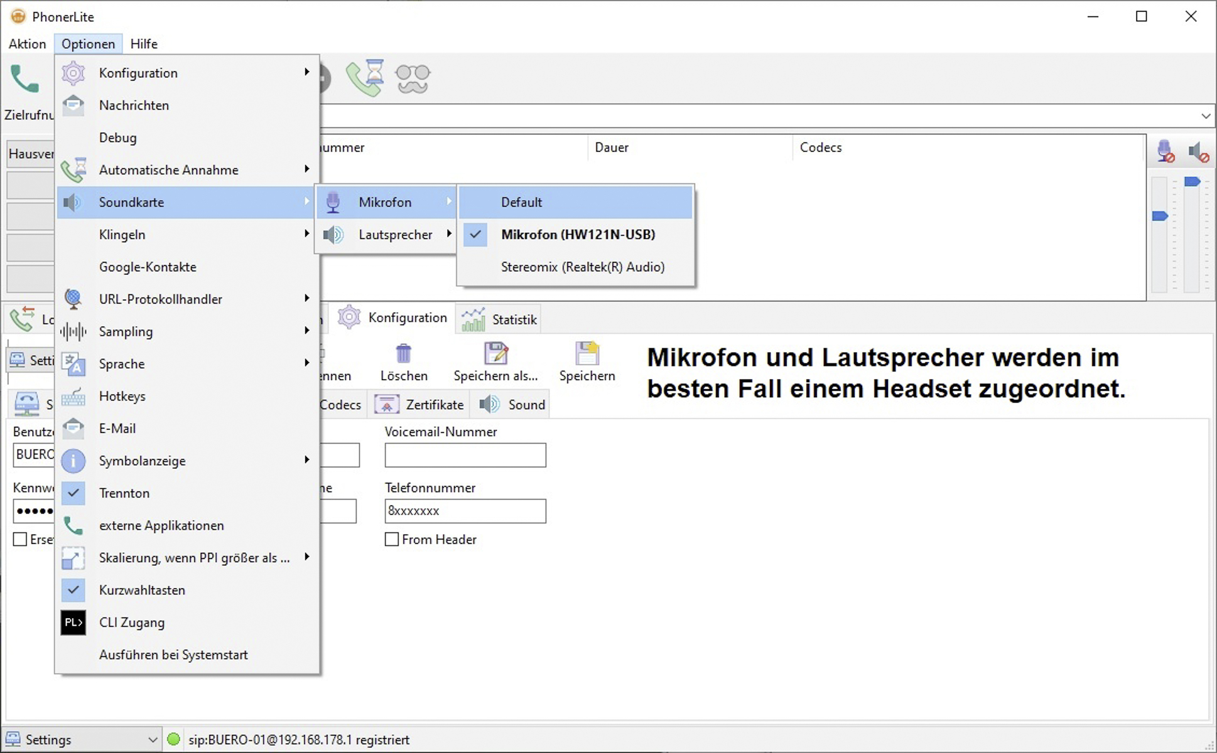Enable the From Header checkbox
1217x753 pixels.
click(392, 540)
